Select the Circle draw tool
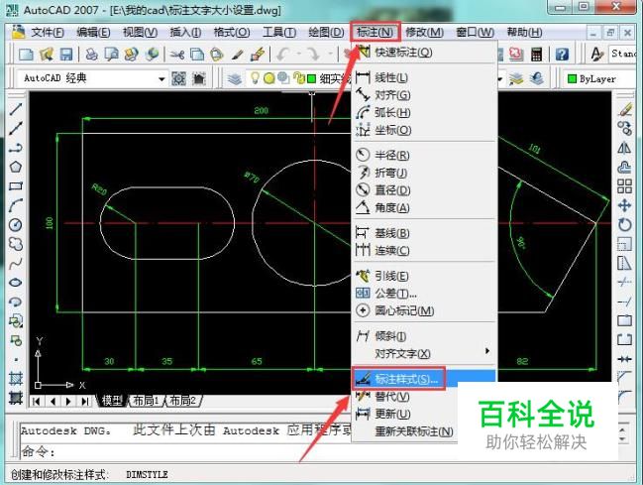 point(16,224)
